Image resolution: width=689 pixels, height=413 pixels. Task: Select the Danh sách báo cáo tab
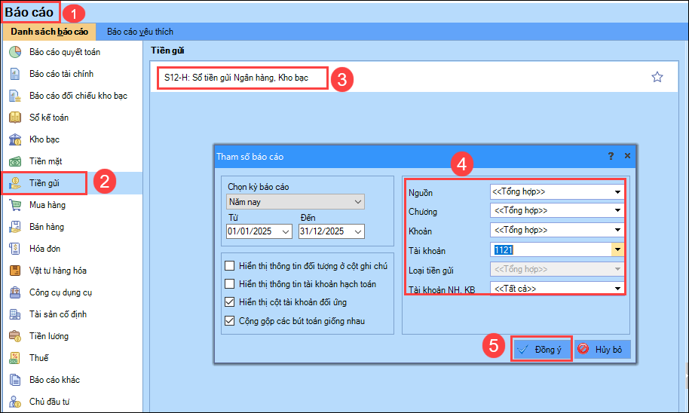(50, 32)
